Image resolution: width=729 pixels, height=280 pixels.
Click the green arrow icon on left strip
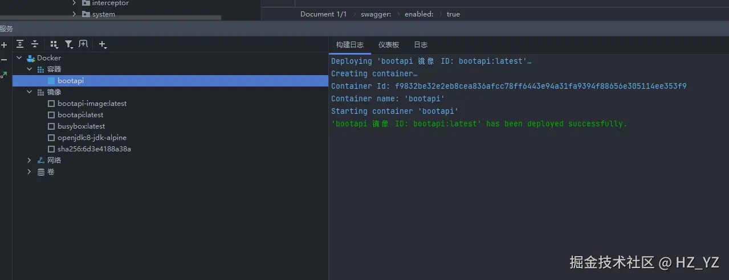coord(4,75)
